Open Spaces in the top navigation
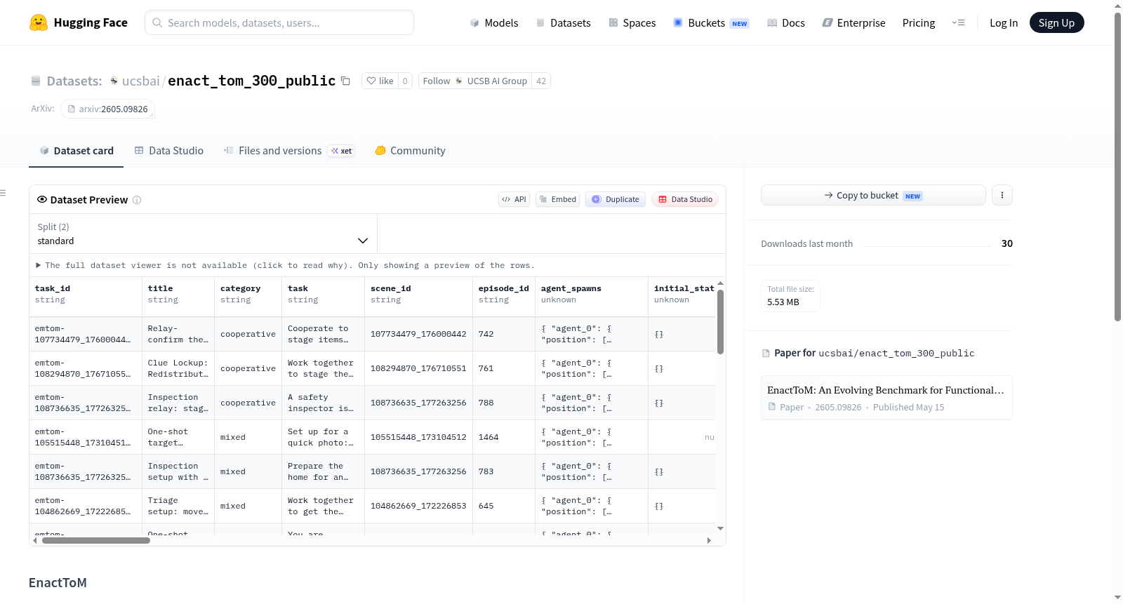The image size is (1123, 604). coord(632,22)
